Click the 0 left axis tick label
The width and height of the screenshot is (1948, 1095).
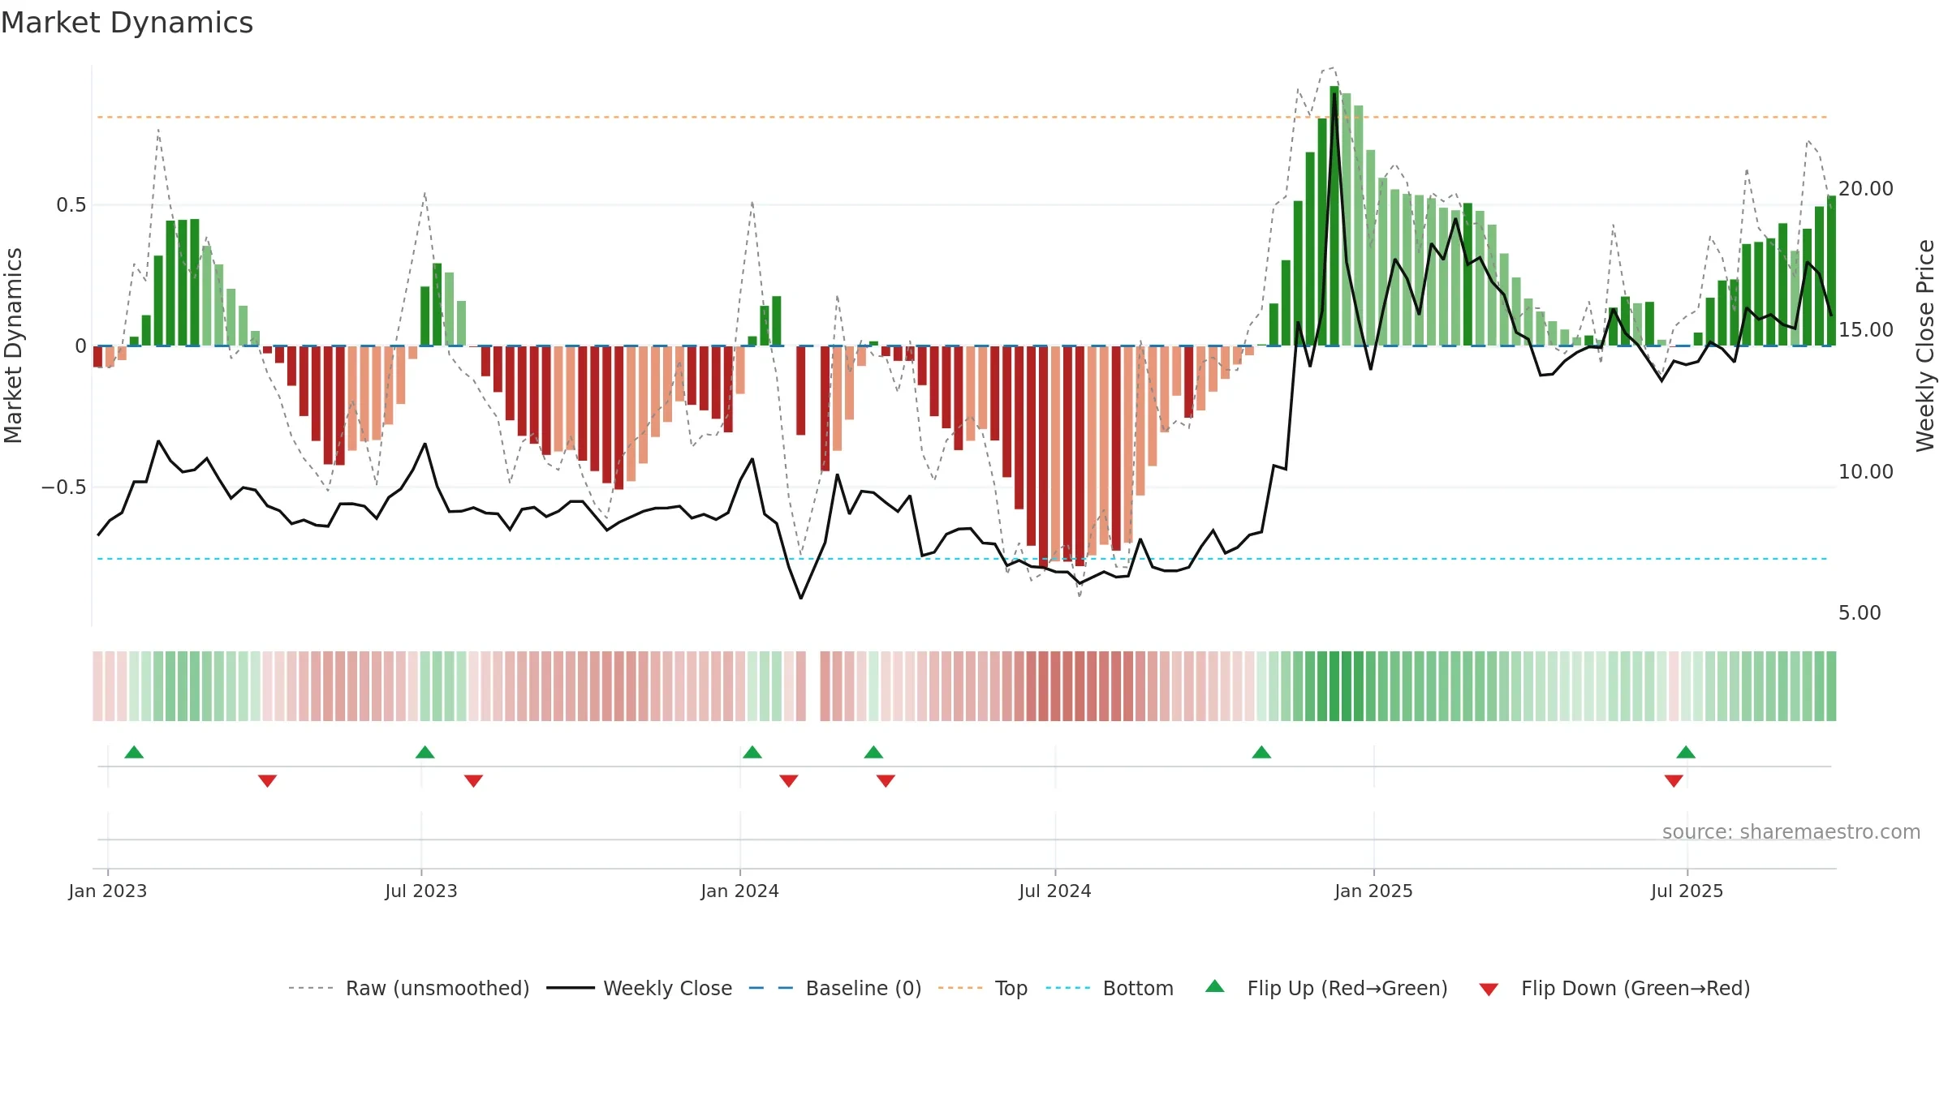[81, 346]
